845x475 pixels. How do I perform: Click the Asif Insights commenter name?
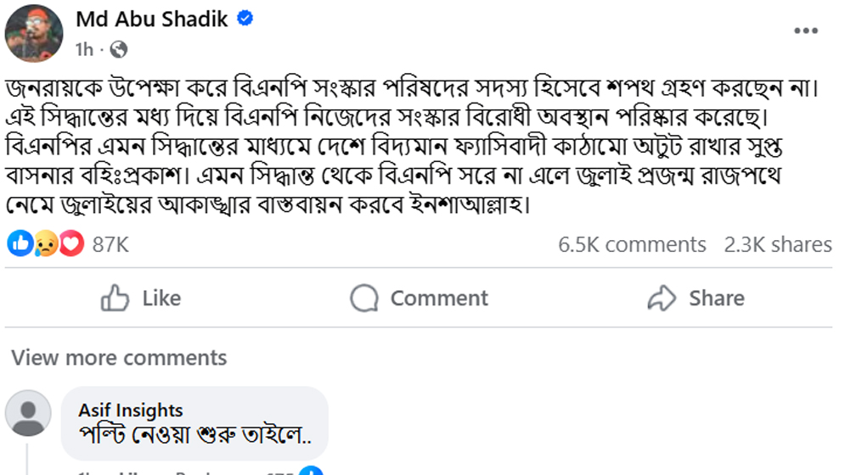click(x=131, y=410)
